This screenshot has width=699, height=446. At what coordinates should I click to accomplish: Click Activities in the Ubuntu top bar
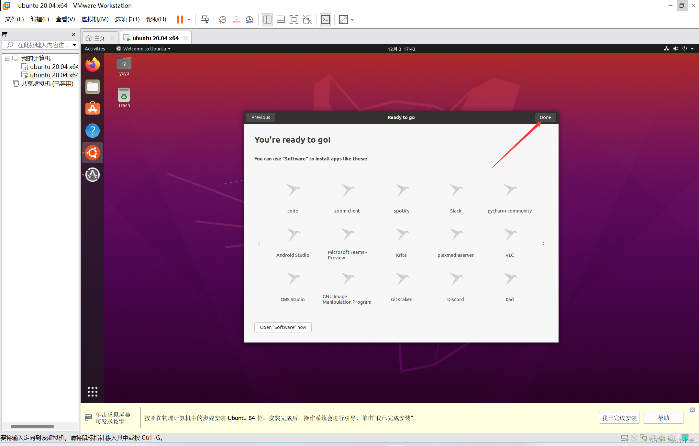click(95, 49)
